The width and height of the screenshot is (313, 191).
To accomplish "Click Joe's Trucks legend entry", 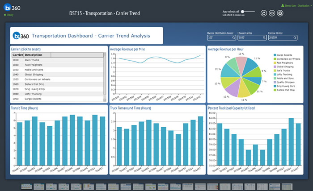I will click(x=282, y=71).
